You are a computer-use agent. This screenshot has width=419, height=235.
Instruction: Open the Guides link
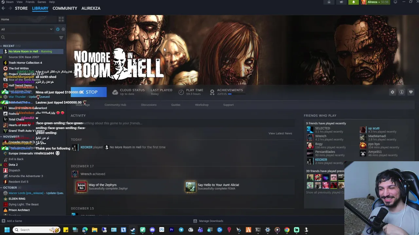click(176, 105)
